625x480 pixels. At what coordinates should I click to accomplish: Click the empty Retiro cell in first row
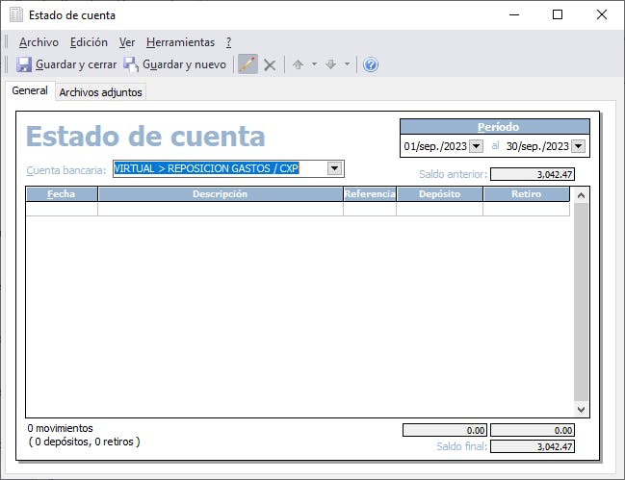526,209
